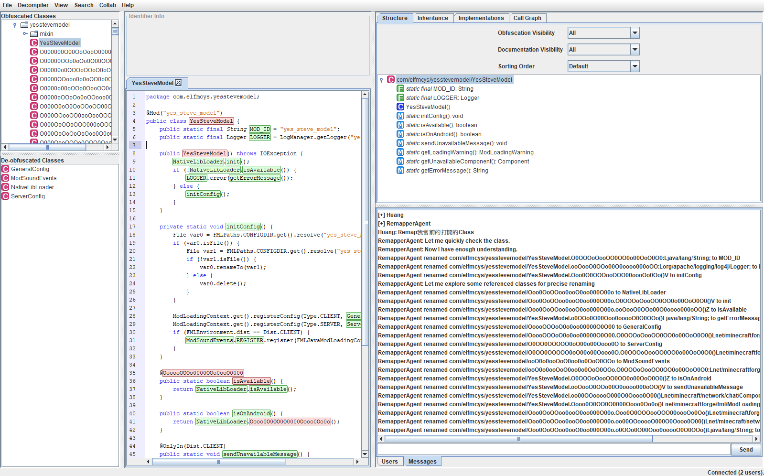Click the Obfuscated Classes vertical scrollbar
The image size is (764, 476).
pos(115,82)
